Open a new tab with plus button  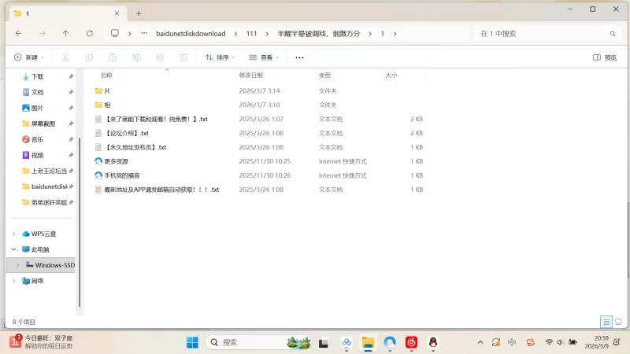(139, 13)
